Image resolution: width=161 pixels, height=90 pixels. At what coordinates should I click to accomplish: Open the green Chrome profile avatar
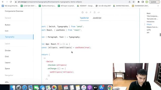click(x=147, y=2)
